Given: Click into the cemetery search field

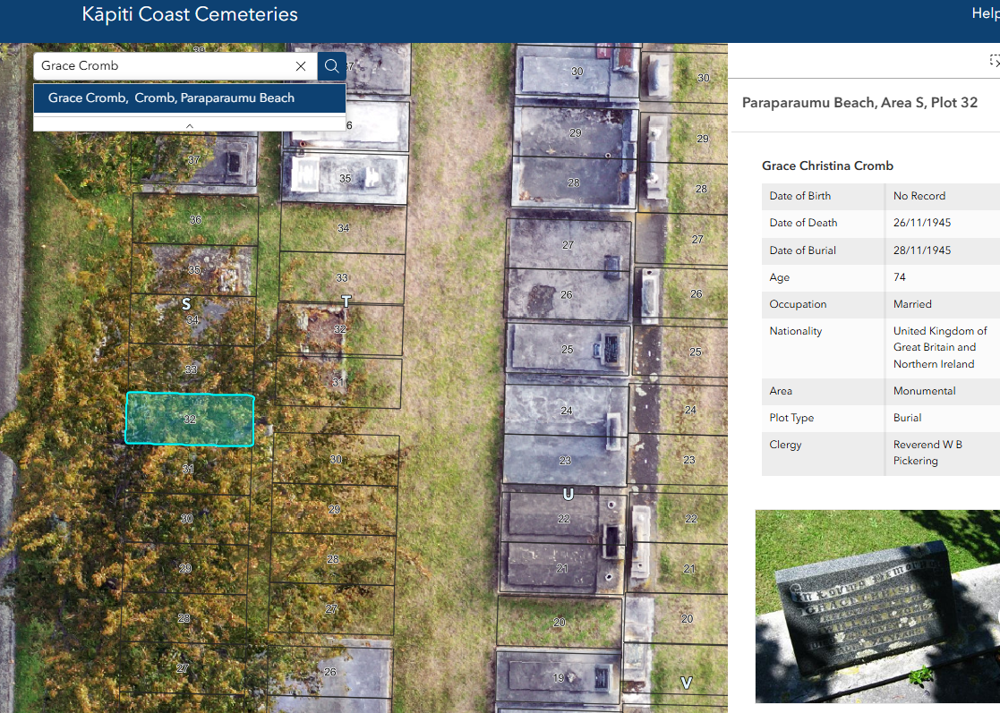Looking at the screenshot, I should pyautogui.click(x=161, y=66).
